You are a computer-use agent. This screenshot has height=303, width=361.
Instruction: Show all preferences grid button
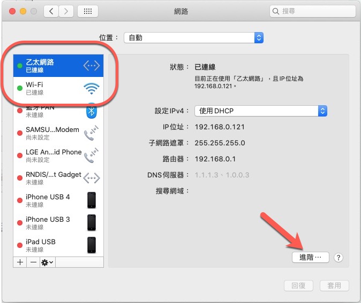click(88, 11)
